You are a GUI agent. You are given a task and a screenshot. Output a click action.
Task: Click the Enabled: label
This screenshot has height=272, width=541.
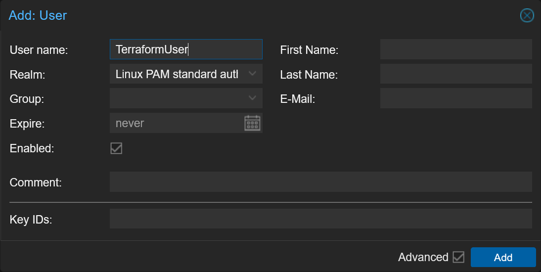pos(32,148)
